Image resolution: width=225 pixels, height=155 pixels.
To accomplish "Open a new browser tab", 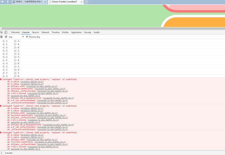I will click(86, 2).
